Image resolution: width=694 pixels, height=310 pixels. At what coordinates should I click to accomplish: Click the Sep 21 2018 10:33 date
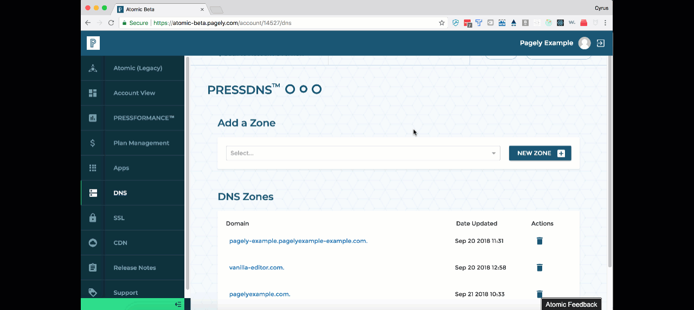[x=480, y=294]
